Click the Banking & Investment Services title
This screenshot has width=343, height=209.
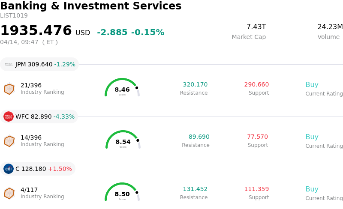tap(91, 6)
